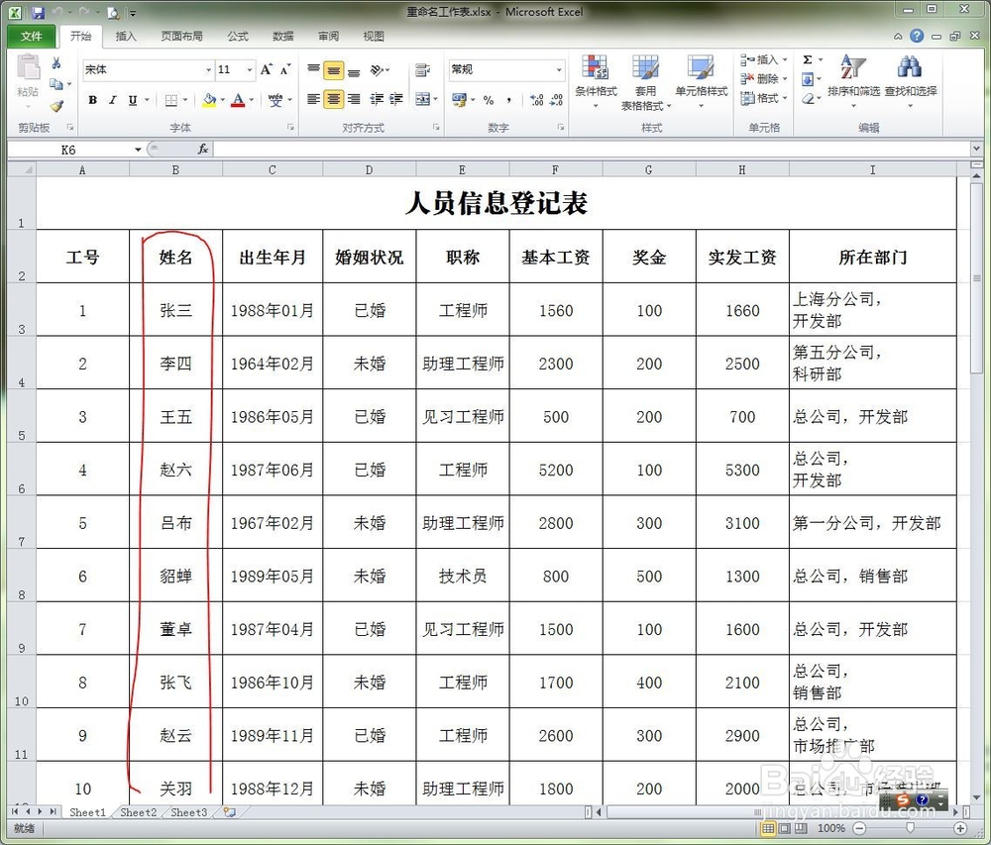Switch to the Sheet3 worksheet tab
The image size is (991, 845).
[189, 812]
